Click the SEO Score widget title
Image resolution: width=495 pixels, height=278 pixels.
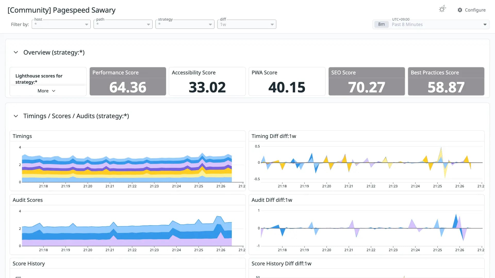point(343,73)
